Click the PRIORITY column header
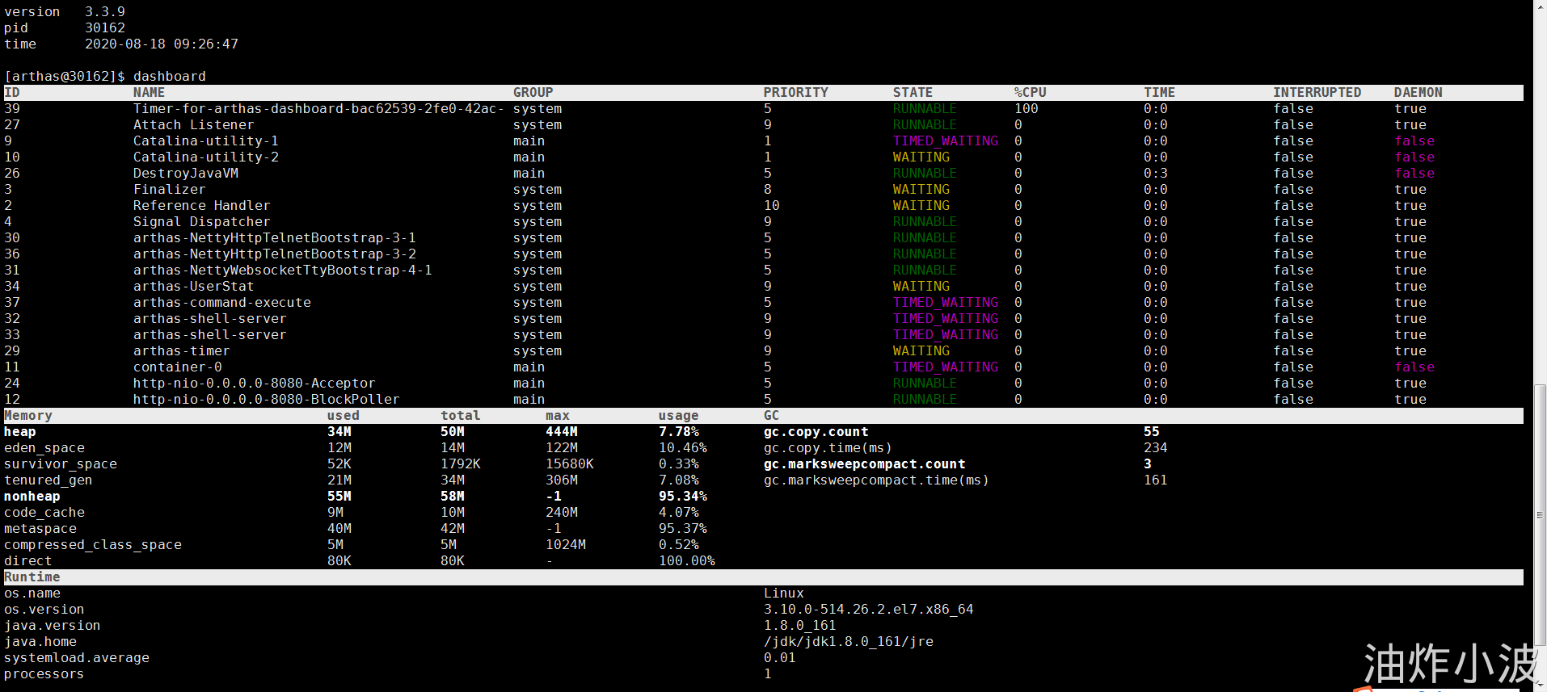Image resolution: width=1547 pixels, height=692 pixels. pyautogui.click(x=796, y=93)
